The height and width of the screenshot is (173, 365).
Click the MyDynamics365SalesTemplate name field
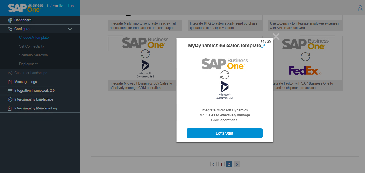(224, 46)
